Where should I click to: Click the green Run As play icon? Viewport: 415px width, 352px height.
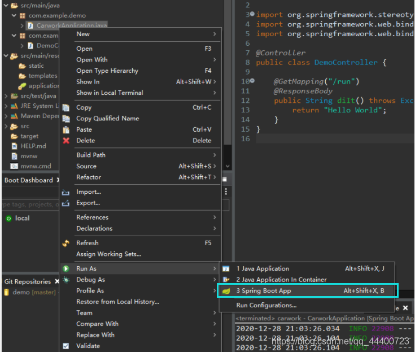pos(66,268)
